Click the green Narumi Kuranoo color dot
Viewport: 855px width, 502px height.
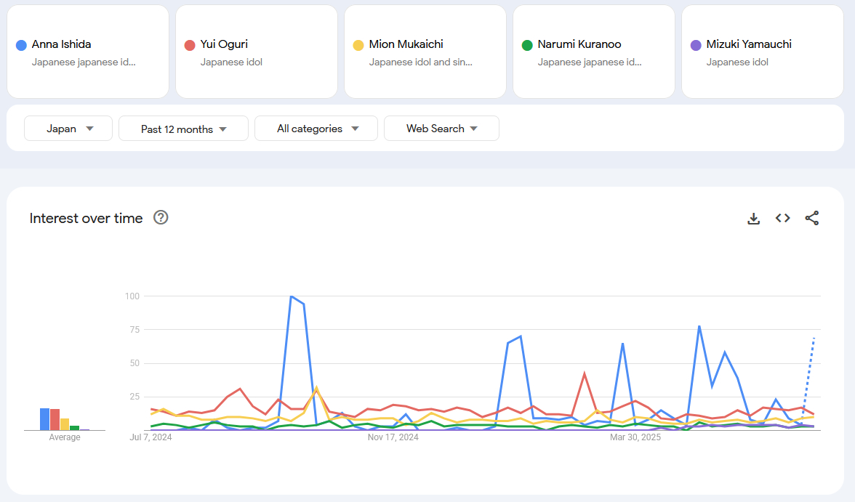(x=527, y=45)
